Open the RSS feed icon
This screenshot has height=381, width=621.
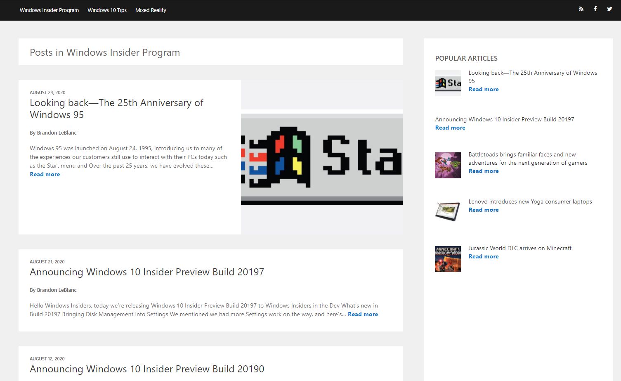(x=581, y=9)
